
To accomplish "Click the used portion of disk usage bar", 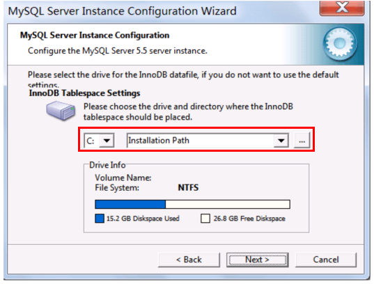I will 130,205.
